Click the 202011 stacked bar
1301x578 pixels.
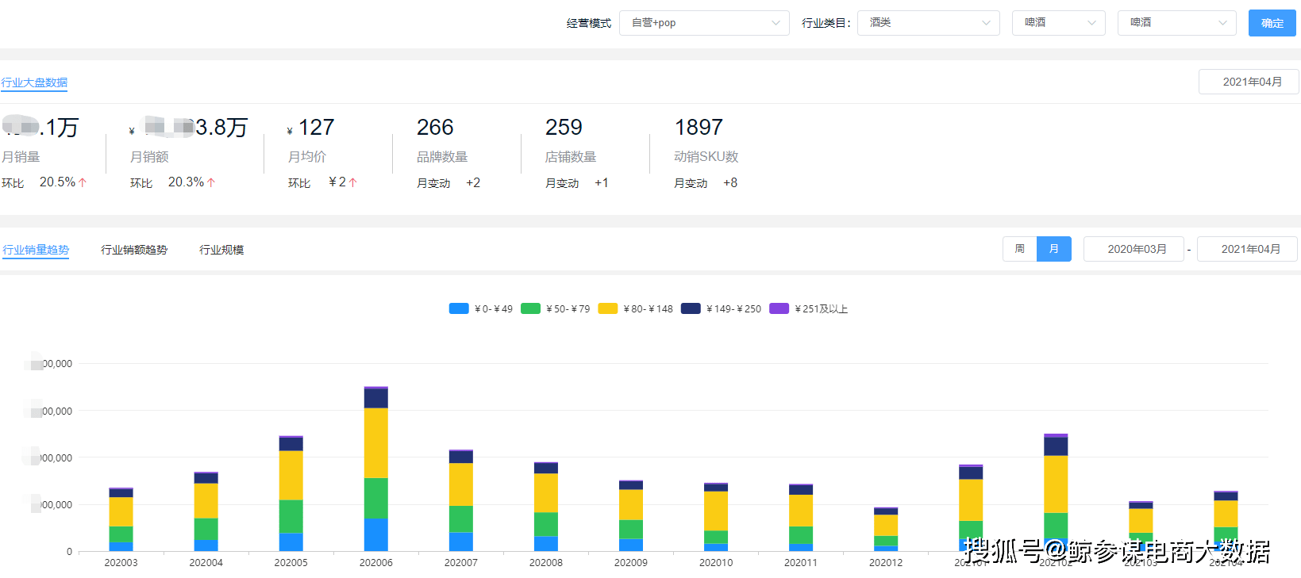(801, 518)
